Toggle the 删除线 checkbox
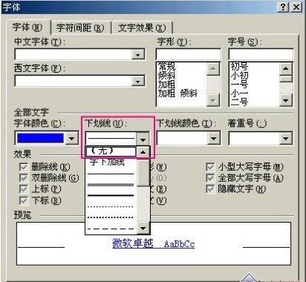Viewport: 306px width, 282px height. point(23,167)
